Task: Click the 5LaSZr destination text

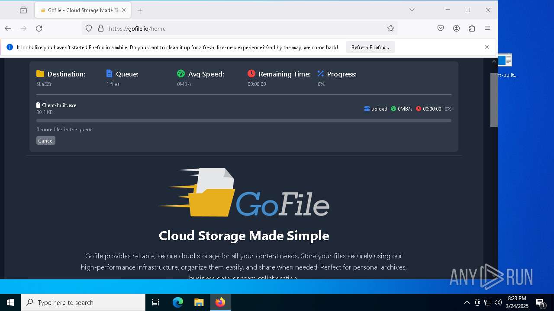Action: point(44,84)
